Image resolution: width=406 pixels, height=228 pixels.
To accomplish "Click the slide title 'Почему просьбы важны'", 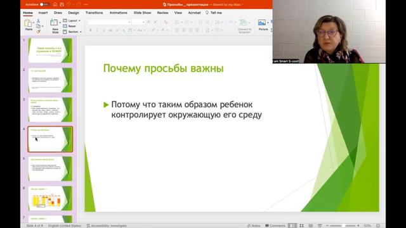I will click(164, 68).
